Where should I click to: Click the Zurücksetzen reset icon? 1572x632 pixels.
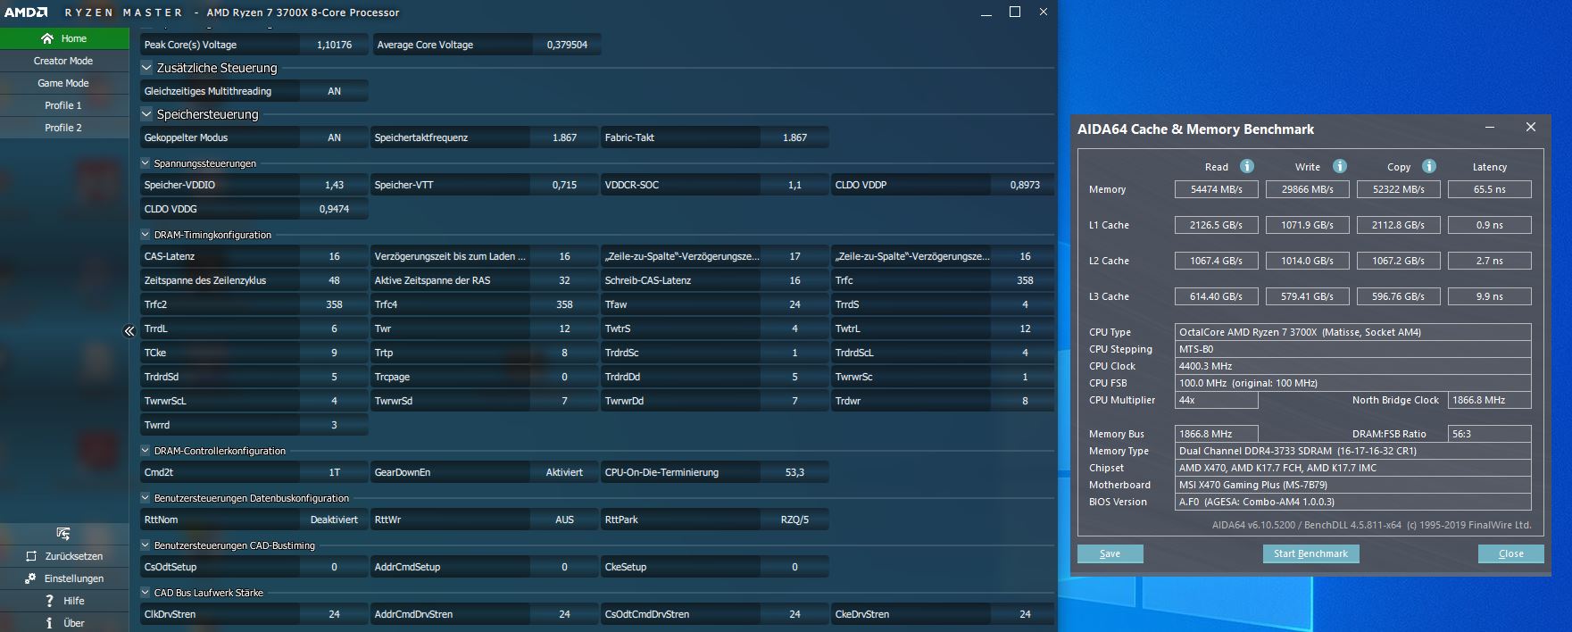tap(32, 556)
